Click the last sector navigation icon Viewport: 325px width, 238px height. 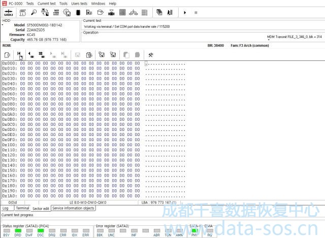(64, 55)
